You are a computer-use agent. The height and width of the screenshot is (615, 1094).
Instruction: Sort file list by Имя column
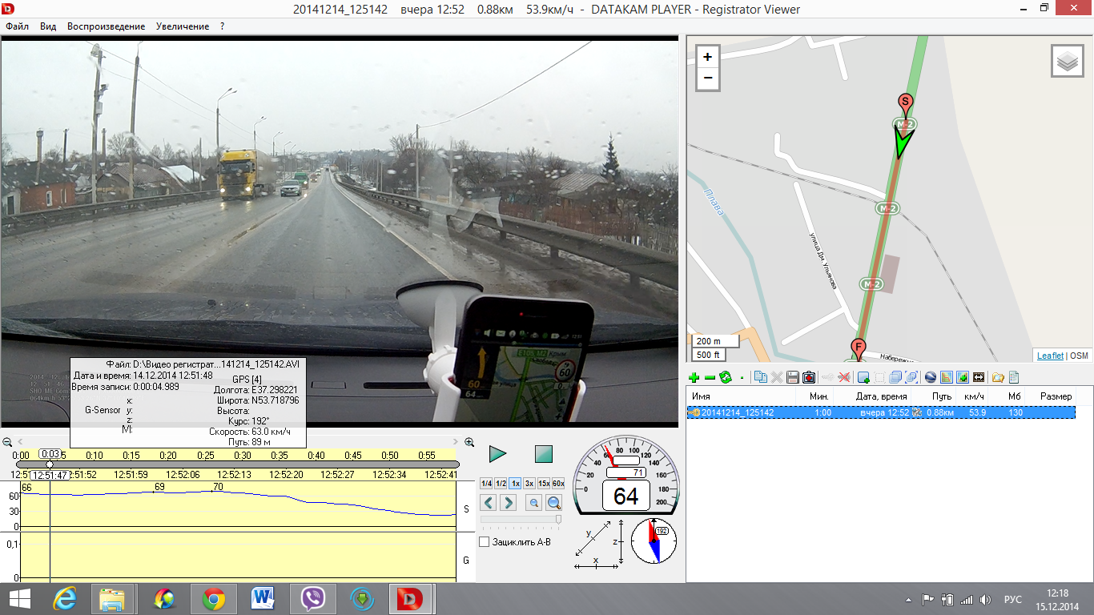point(742,396)
